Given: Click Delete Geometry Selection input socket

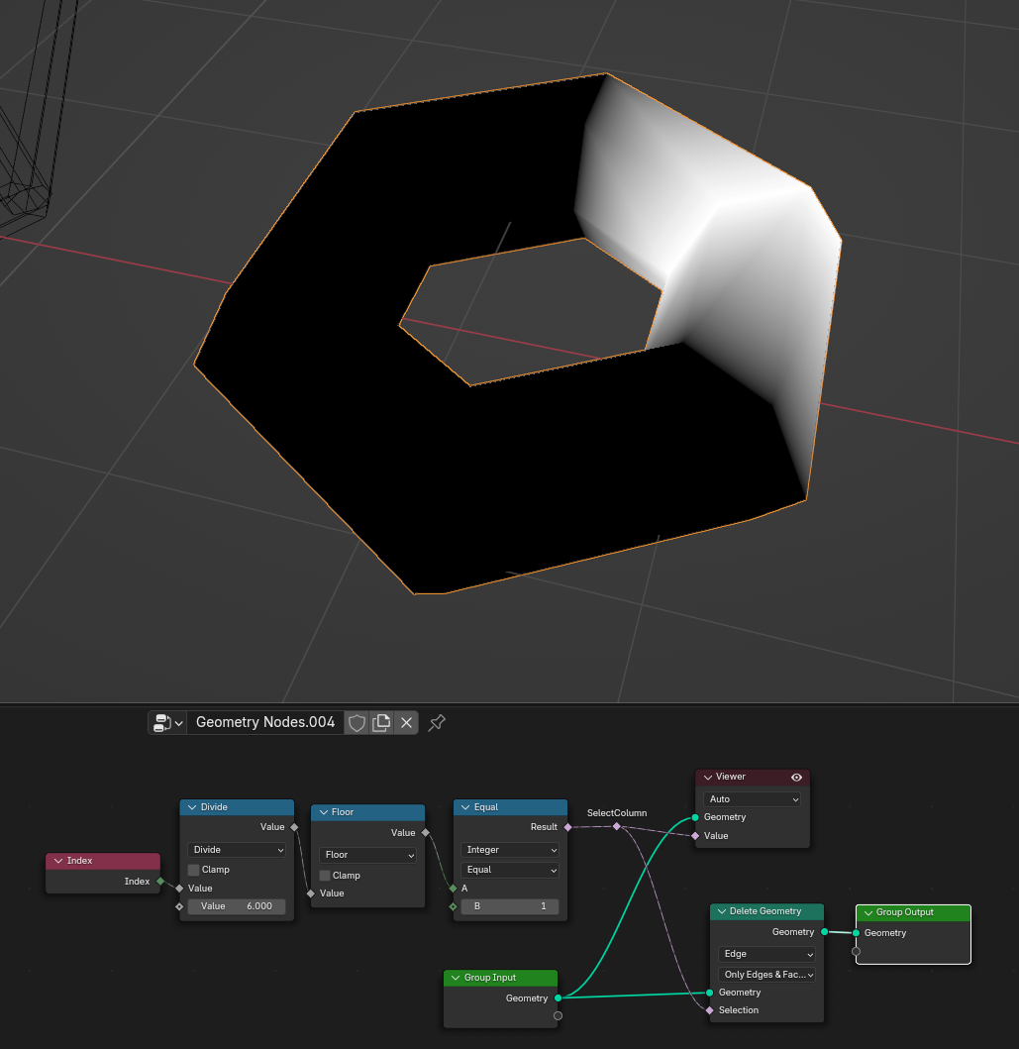Looking at the screenshot, I should click(709, 1010).
